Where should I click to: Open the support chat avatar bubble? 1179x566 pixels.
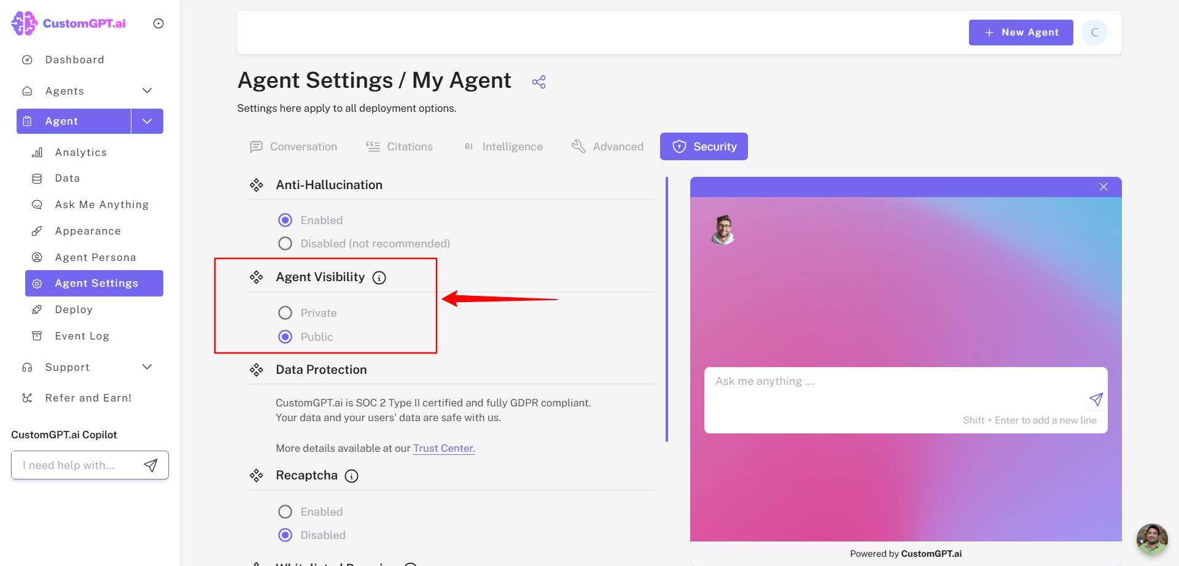coord(1151,539)
